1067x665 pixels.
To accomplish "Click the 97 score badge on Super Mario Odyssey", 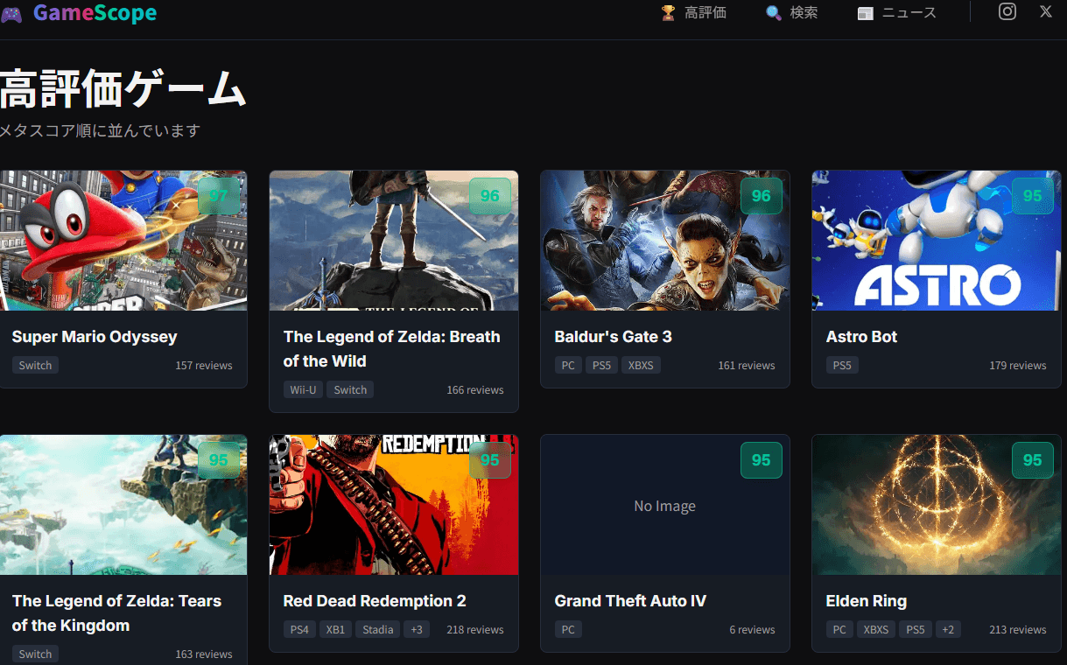I will (x=218, y=196).
